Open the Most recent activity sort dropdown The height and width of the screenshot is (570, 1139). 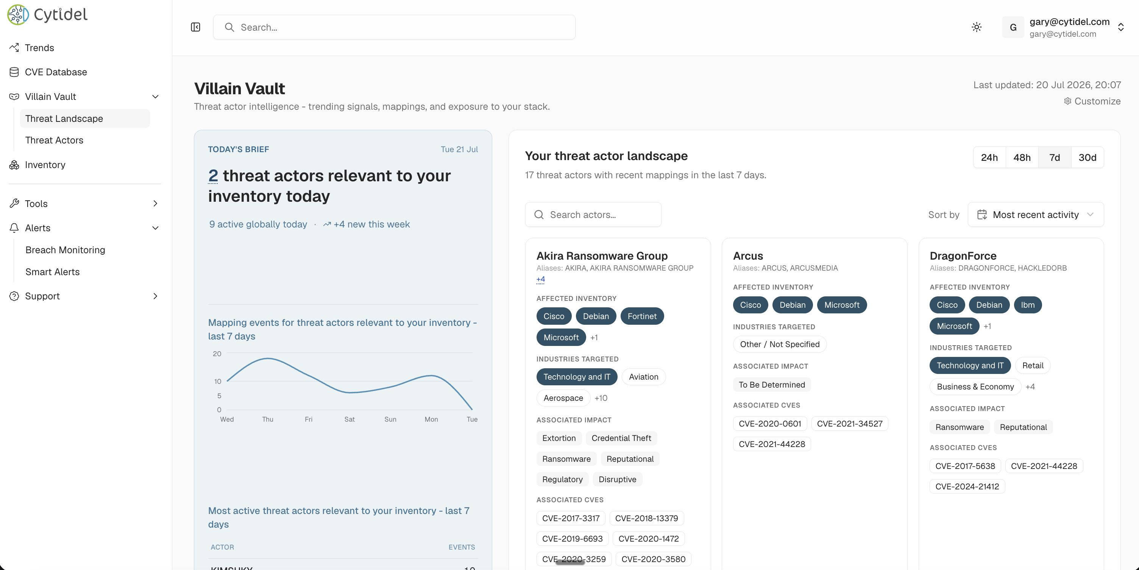click(1036, 215)
